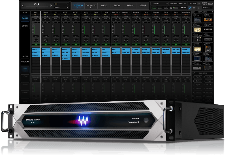Open SSLComp plugin on GTR 1 rack

point(66,52)
